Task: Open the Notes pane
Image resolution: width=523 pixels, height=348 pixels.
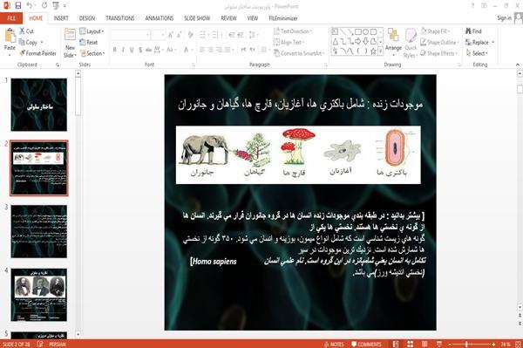Action: [334, 344]
